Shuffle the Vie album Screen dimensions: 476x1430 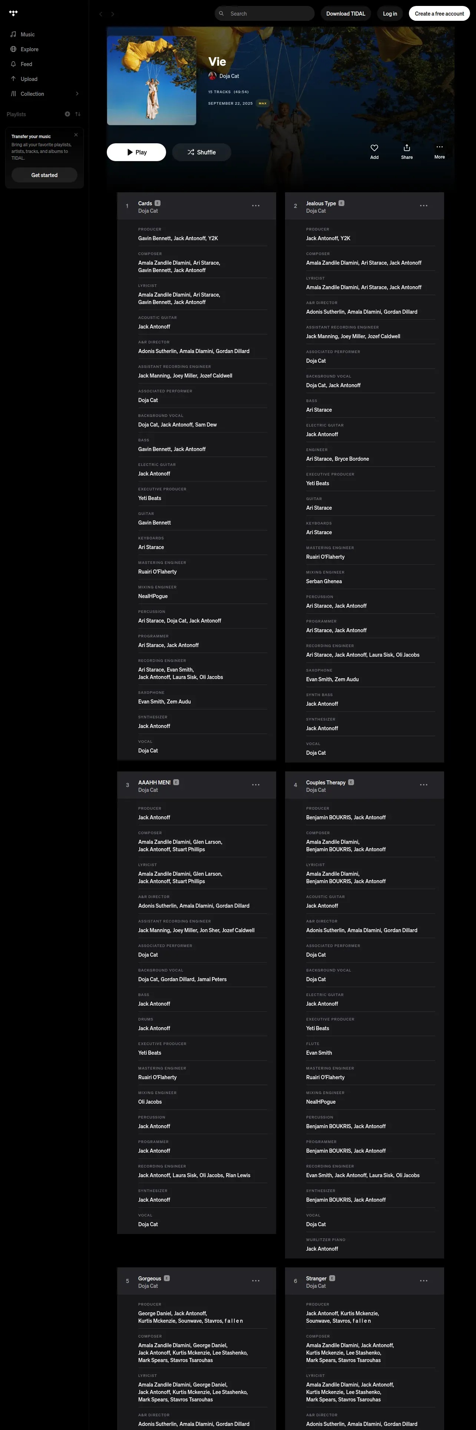[x=202, y=152]
